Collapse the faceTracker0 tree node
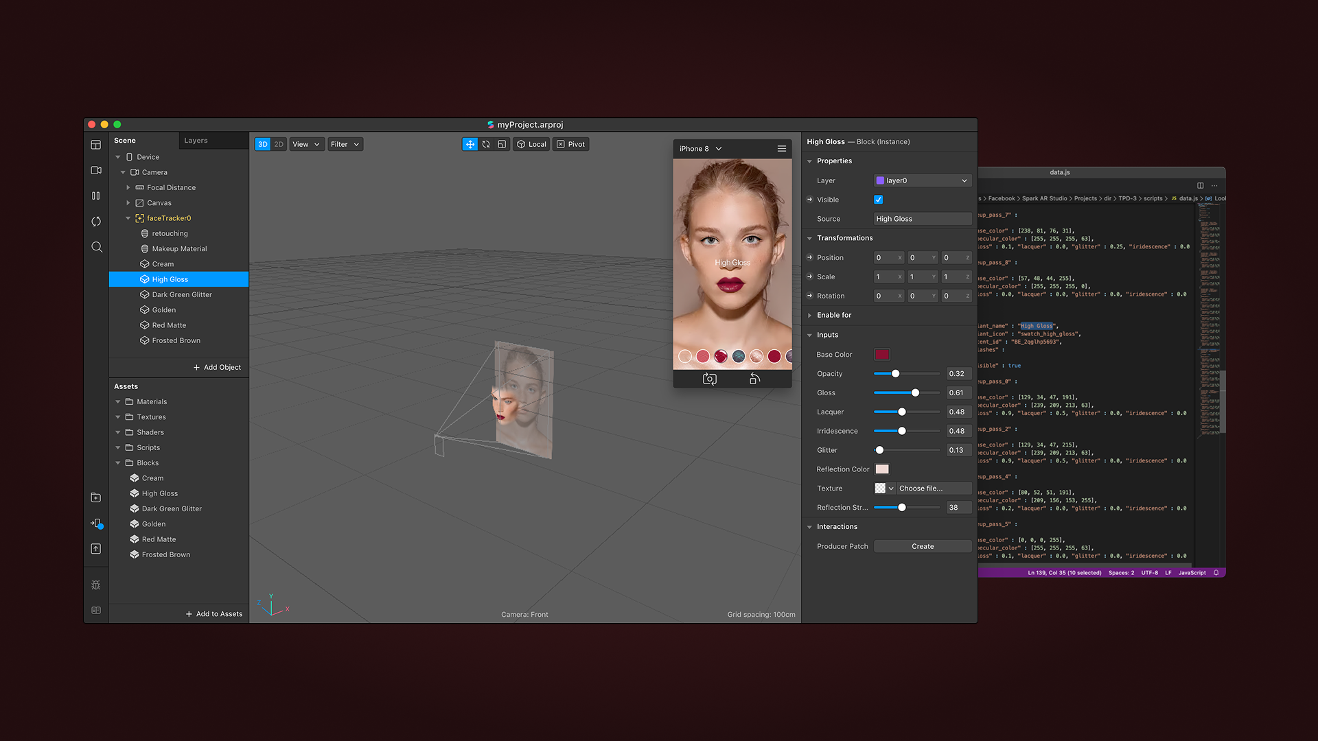The image size is (1318, 741). (128, 218)
